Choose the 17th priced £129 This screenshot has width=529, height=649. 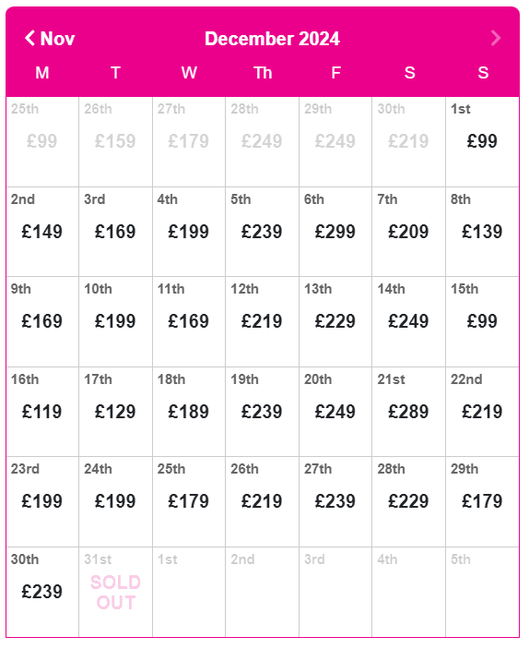[x=116, y=412]
